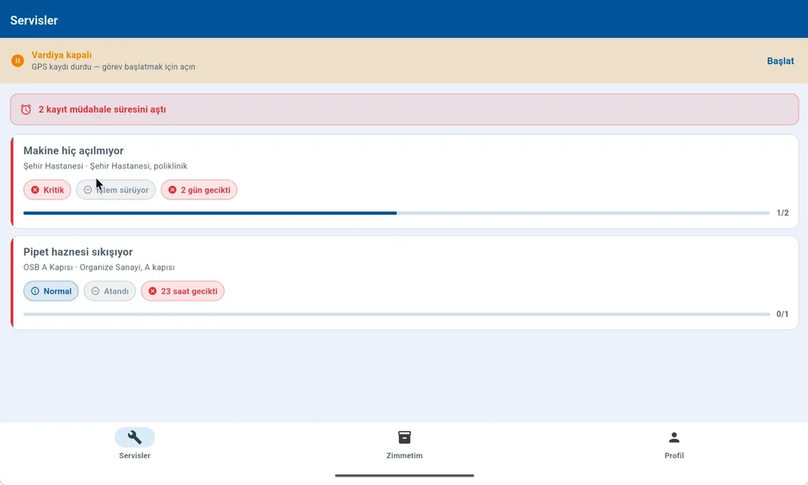Click the 23 saat gecikti delay chip

183,291
